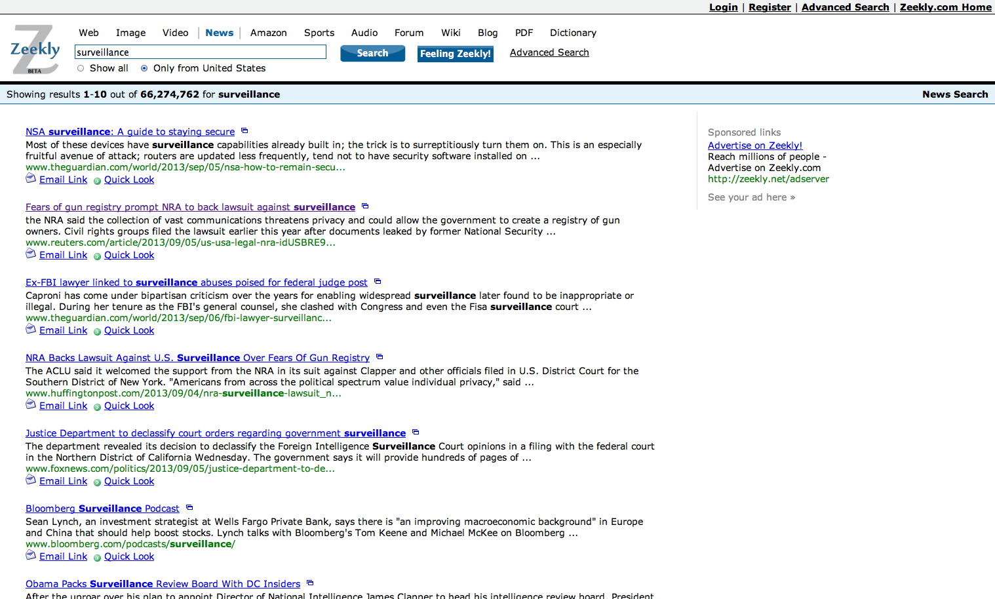Select Only from United States option
The image size is (995, 599).
coord(144,68)
